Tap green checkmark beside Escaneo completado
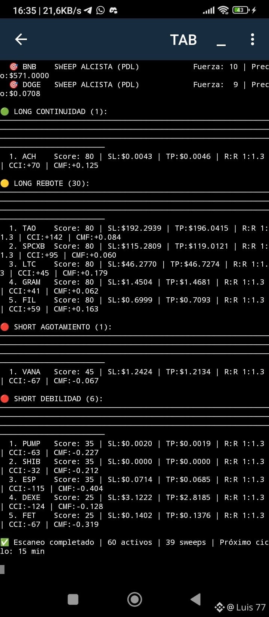 pyautogui.click(x=5, y=542)
